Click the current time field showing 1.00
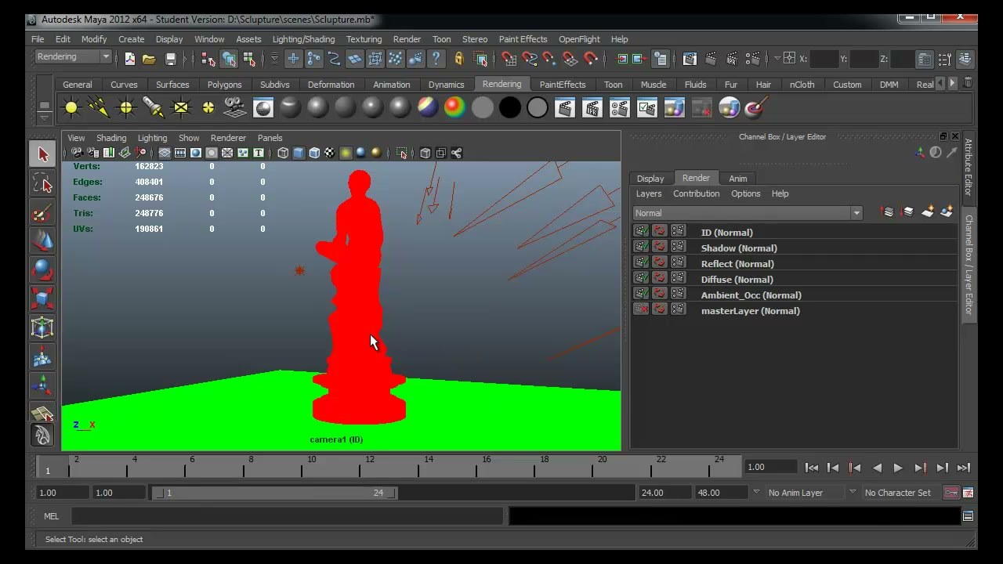The height and width of the screenshot is (564, 1003). click(772, 467)
